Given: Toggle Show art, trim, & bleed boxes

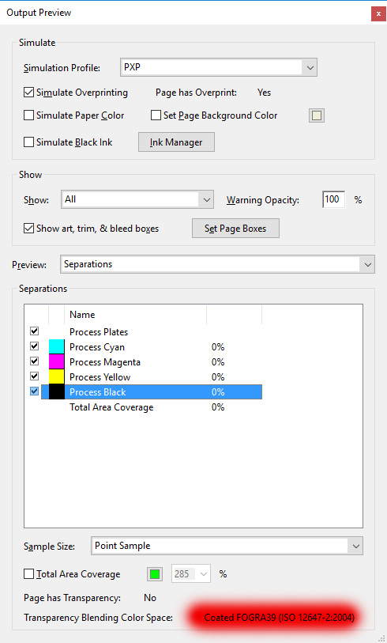Looking at the screenshot, I should tap(28, 228).
